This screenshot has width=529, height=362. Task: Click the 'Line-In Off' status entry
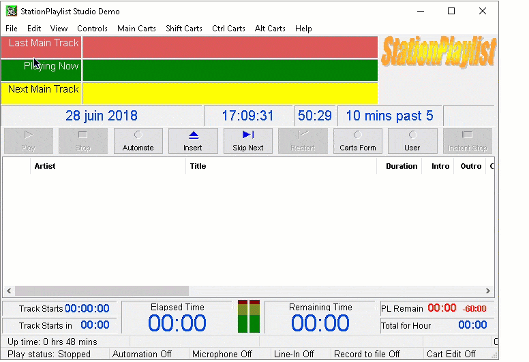[294, 355]
